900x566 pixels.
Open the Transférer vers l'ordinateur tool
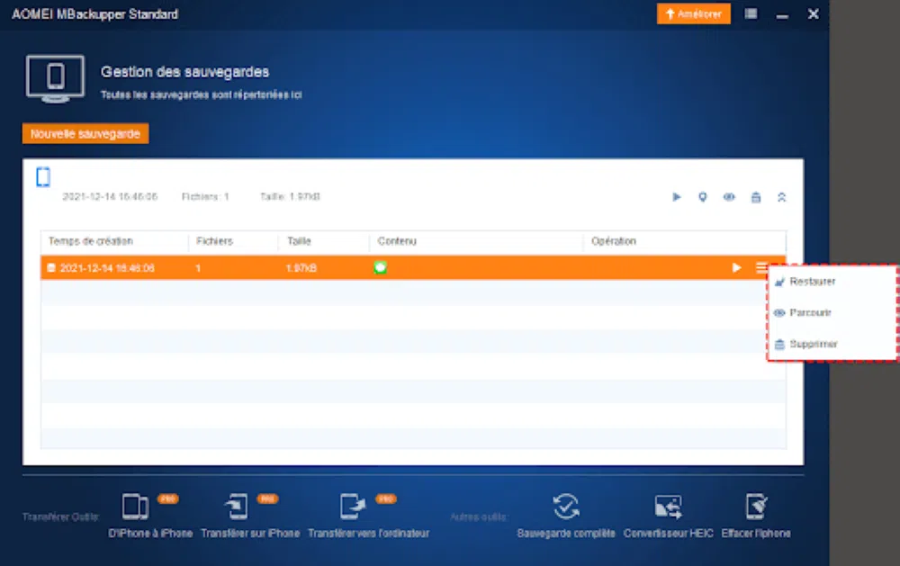coord(368,516)
